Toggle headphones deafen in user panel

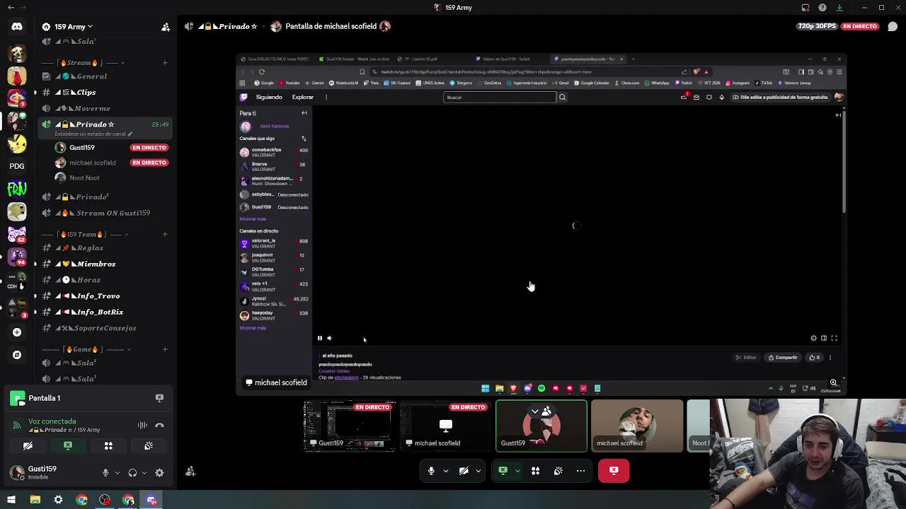tap(132, 473)
